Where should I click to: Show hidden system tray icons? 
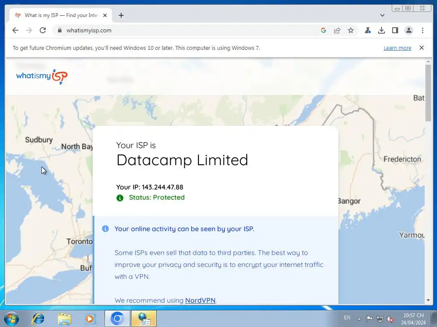pos(359,319)
